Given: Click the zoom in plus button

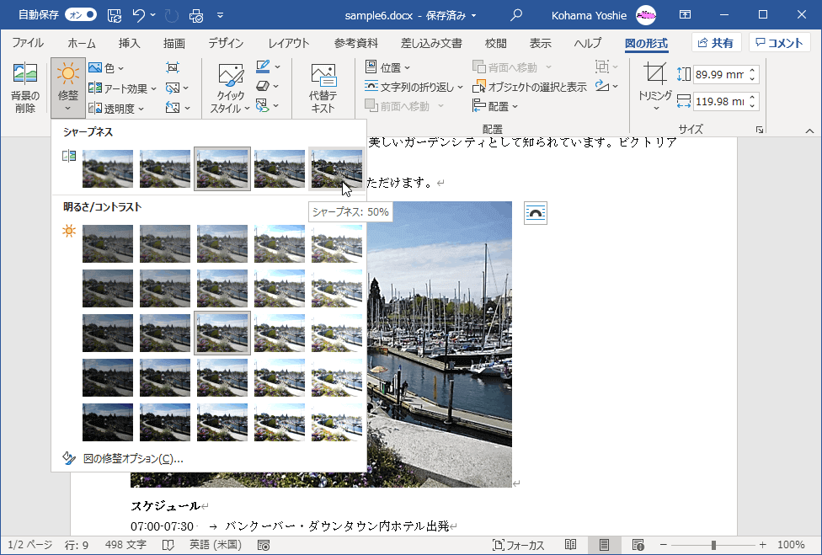Looking at the screenshot, I should coord(763,545).
